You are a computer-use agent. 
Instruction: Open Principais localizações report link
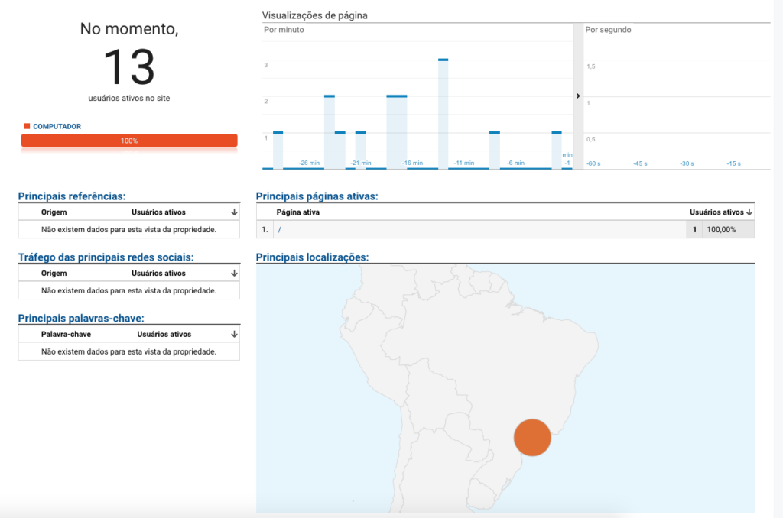pyautogui.click(x=312, y=257)
